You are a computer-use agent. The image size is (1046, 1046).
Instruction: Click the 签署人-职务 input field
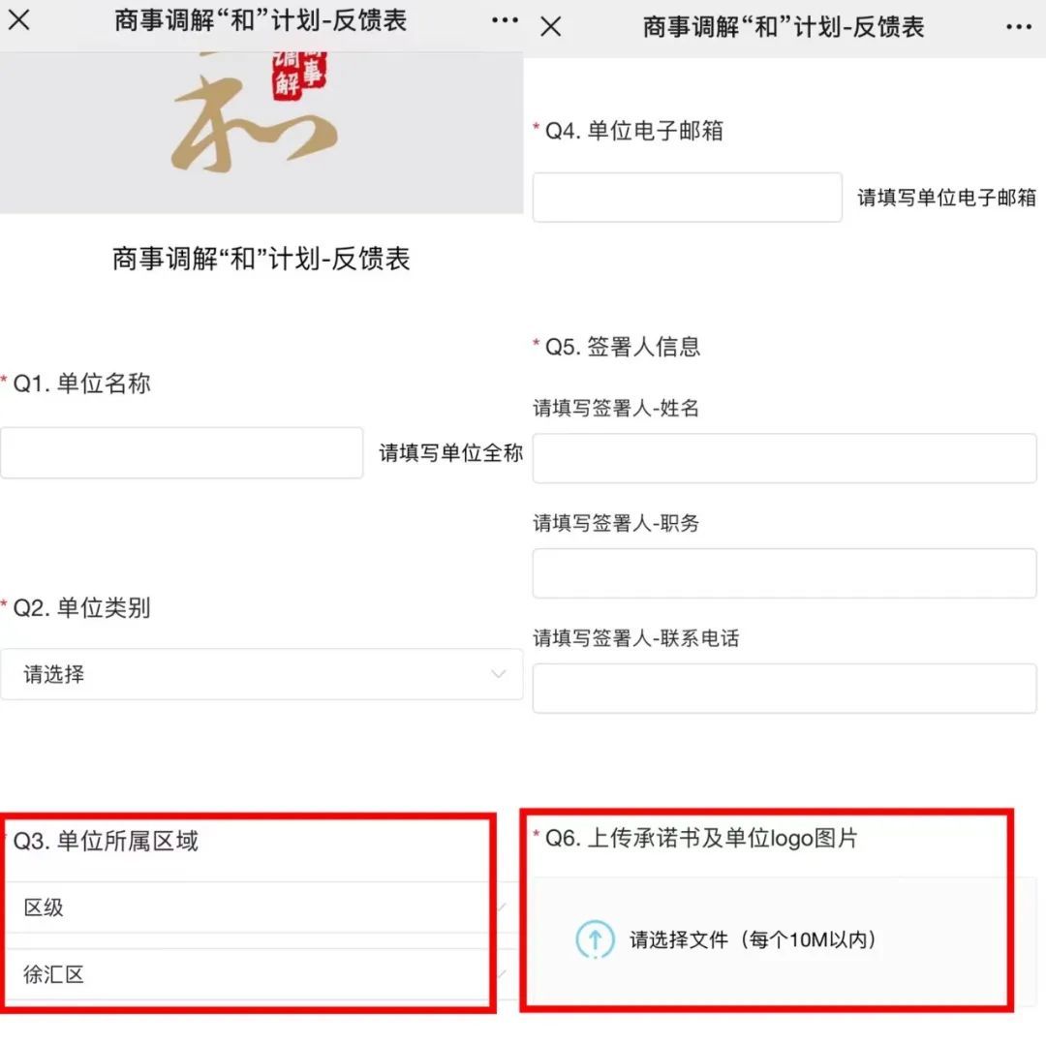click(784, 573)
